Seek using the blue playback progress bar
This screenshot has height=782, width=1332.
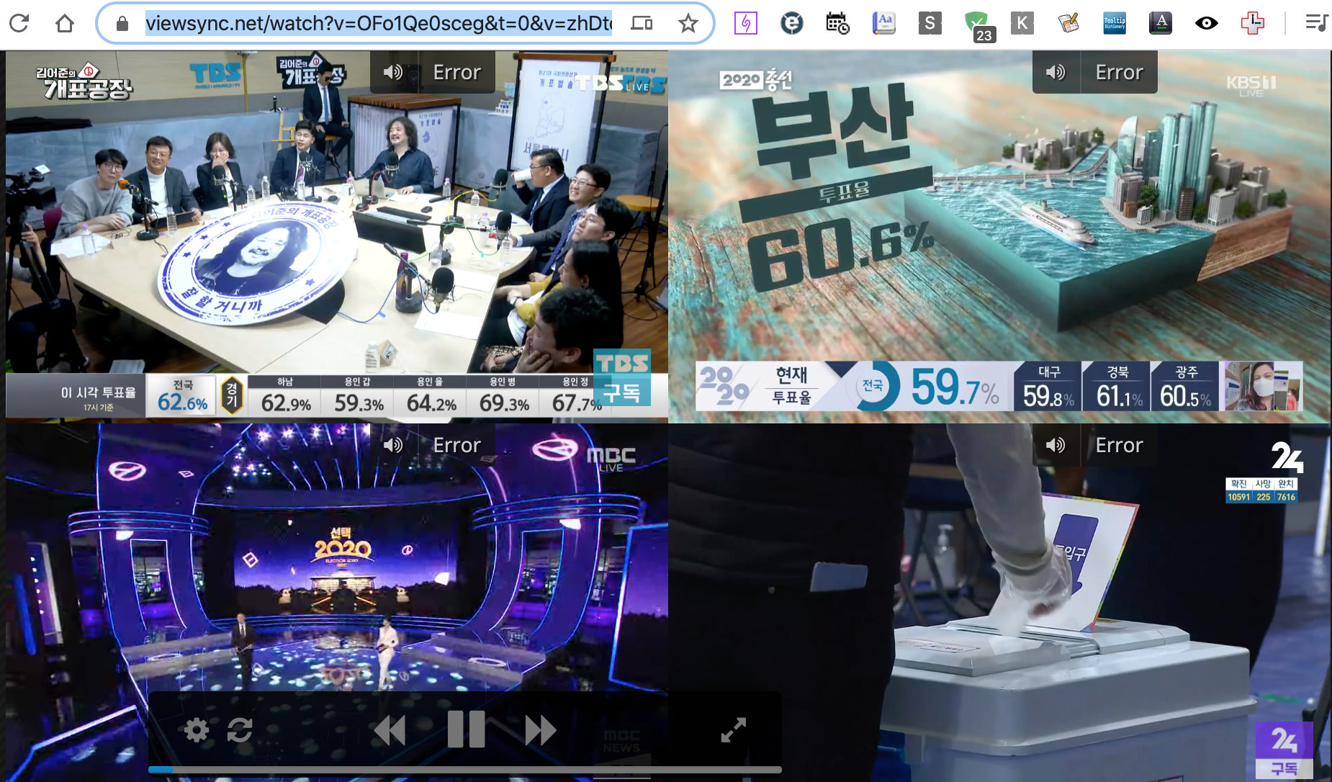coord(465,770)
